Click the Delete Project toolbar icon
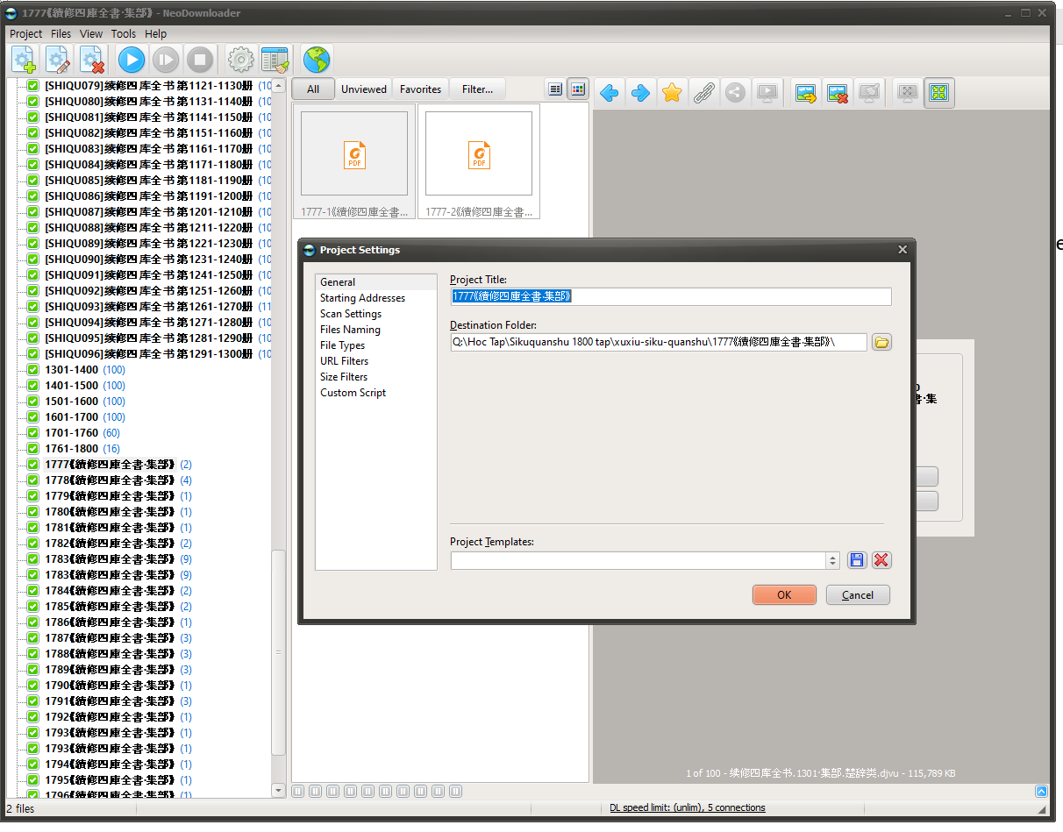The height and width of the screenshot is (832, 1063). pos(92,60)
